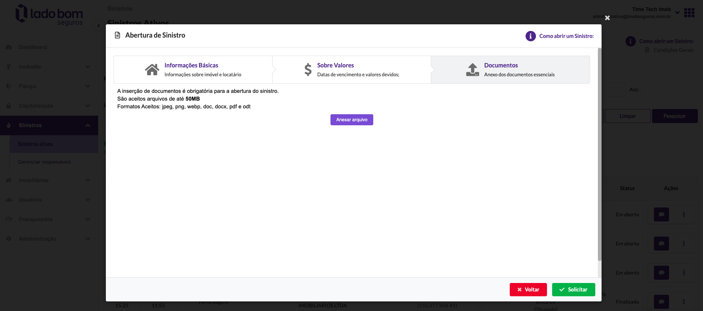This screenshot has width=703, height=311.
Task: Click the document icon beside Abertura de Sinistro
Action: [x=118, y=35]
